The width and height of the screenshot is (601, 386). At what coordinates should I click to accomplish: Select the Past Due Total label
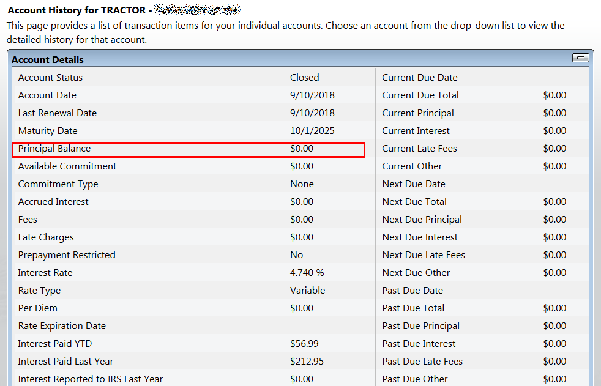pos(413,308)
